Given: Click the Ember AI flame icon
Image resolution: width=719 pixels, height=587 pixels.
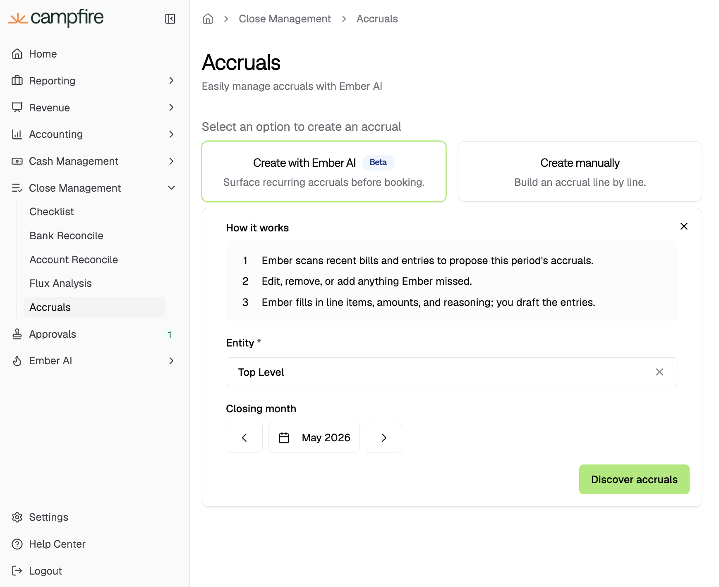Looking at the screenshot, I should (x=17, y=361).
